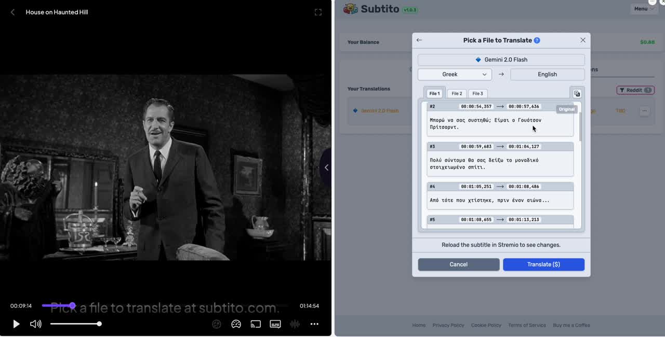Screen dimensions: 665x337
Task: Switch to the File 2 tab
Action: click(456, 93)
